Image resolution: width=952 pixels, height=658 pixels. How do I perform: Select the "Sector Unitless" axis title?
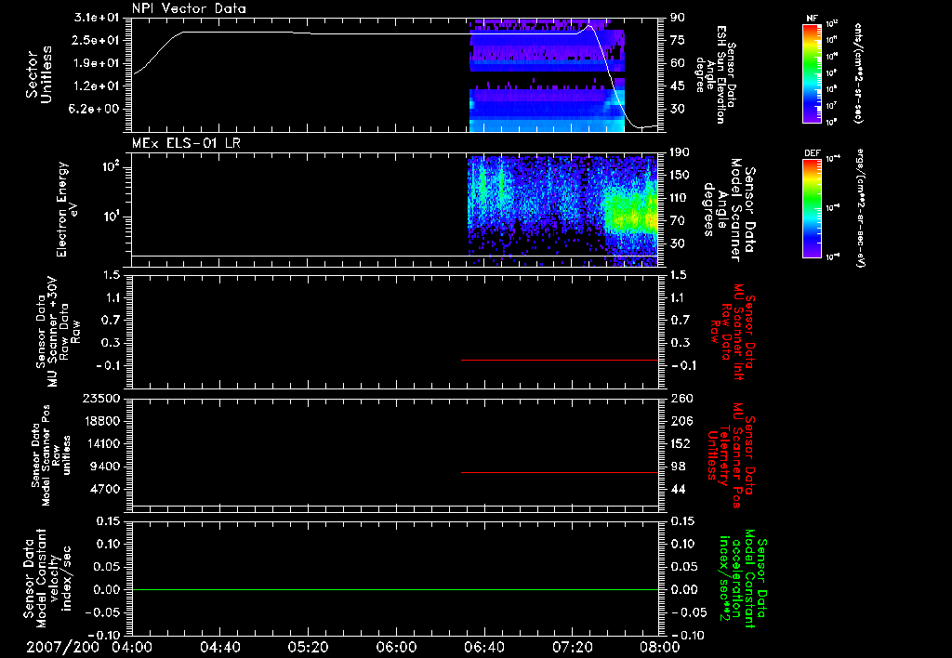click(39, 74)
